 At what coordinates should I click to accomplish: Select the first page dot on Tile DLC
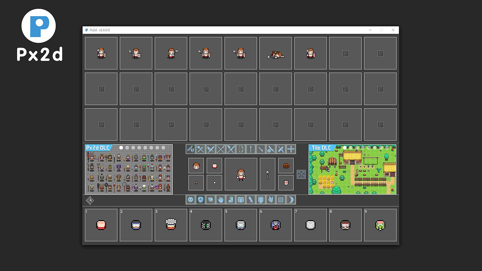pos(345,148)
